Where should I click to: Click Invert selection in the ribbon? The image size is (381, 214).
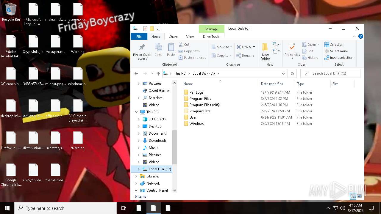(x=339, y=58)
